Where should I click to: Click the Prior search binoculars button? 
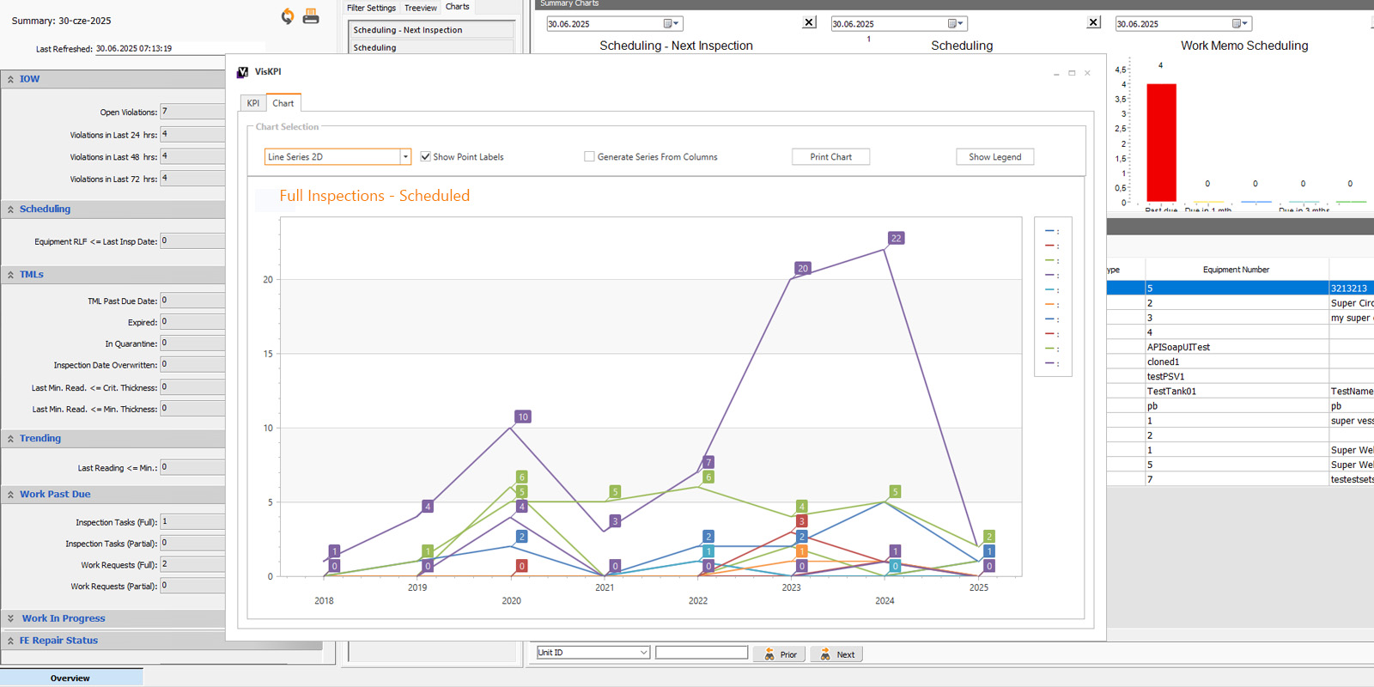pyautogui.click(x=780, y=654)
